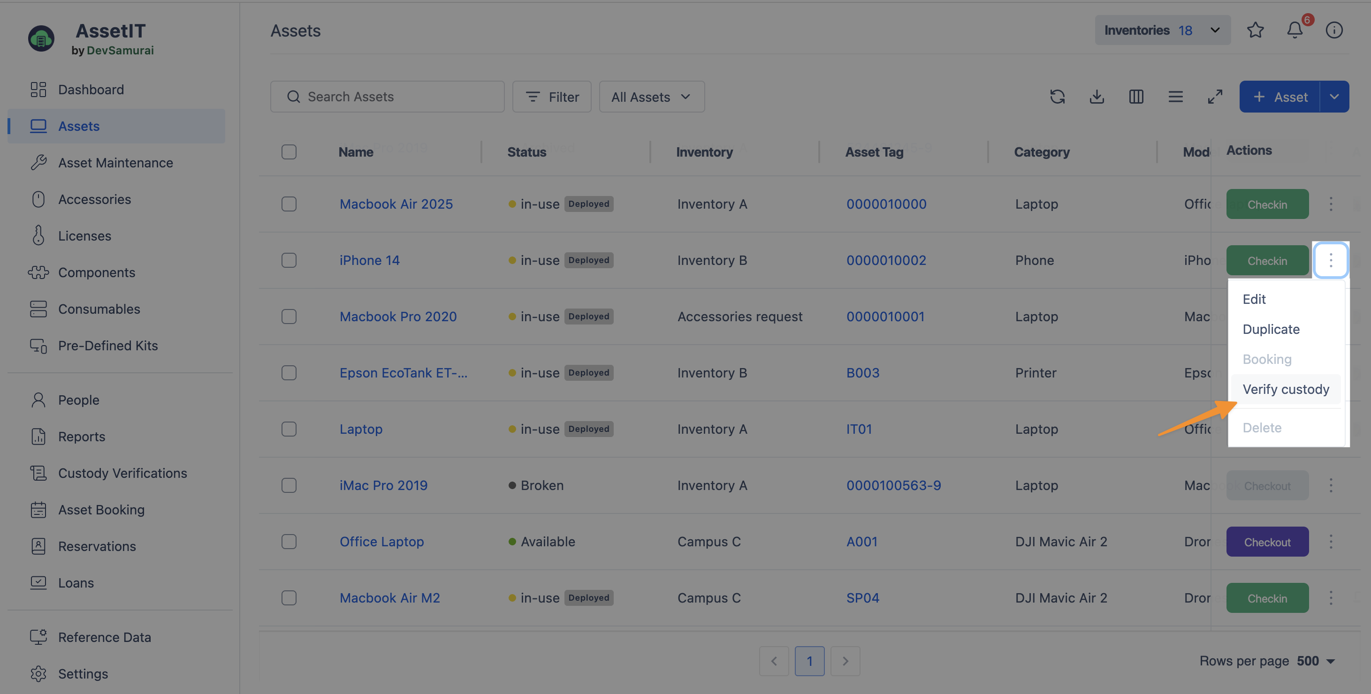The height and width of the screenshot is (694, 1371).
Task: Select Verify custody menu option
Action: pos(1285,389)
